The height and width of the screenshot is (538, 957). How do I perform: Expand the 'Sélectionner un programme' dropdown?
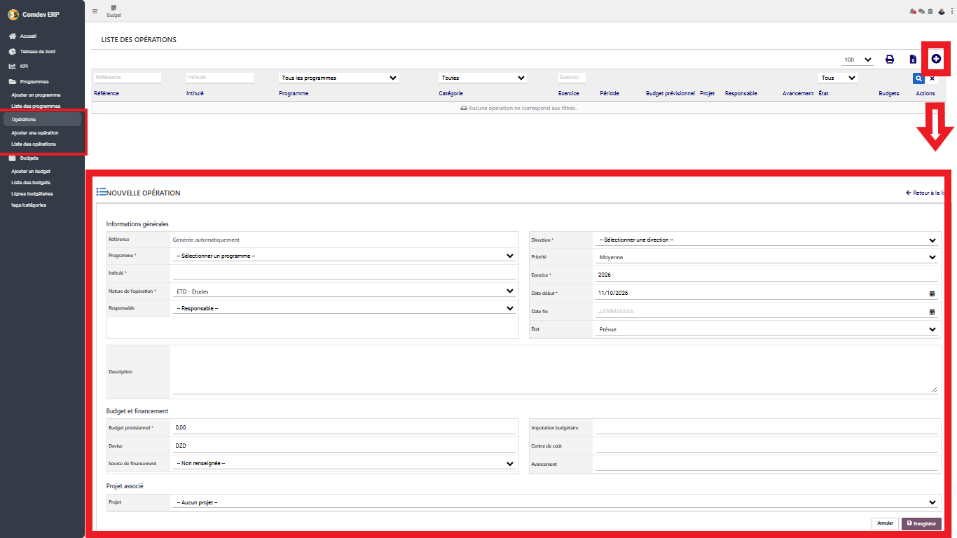point(344,256)
